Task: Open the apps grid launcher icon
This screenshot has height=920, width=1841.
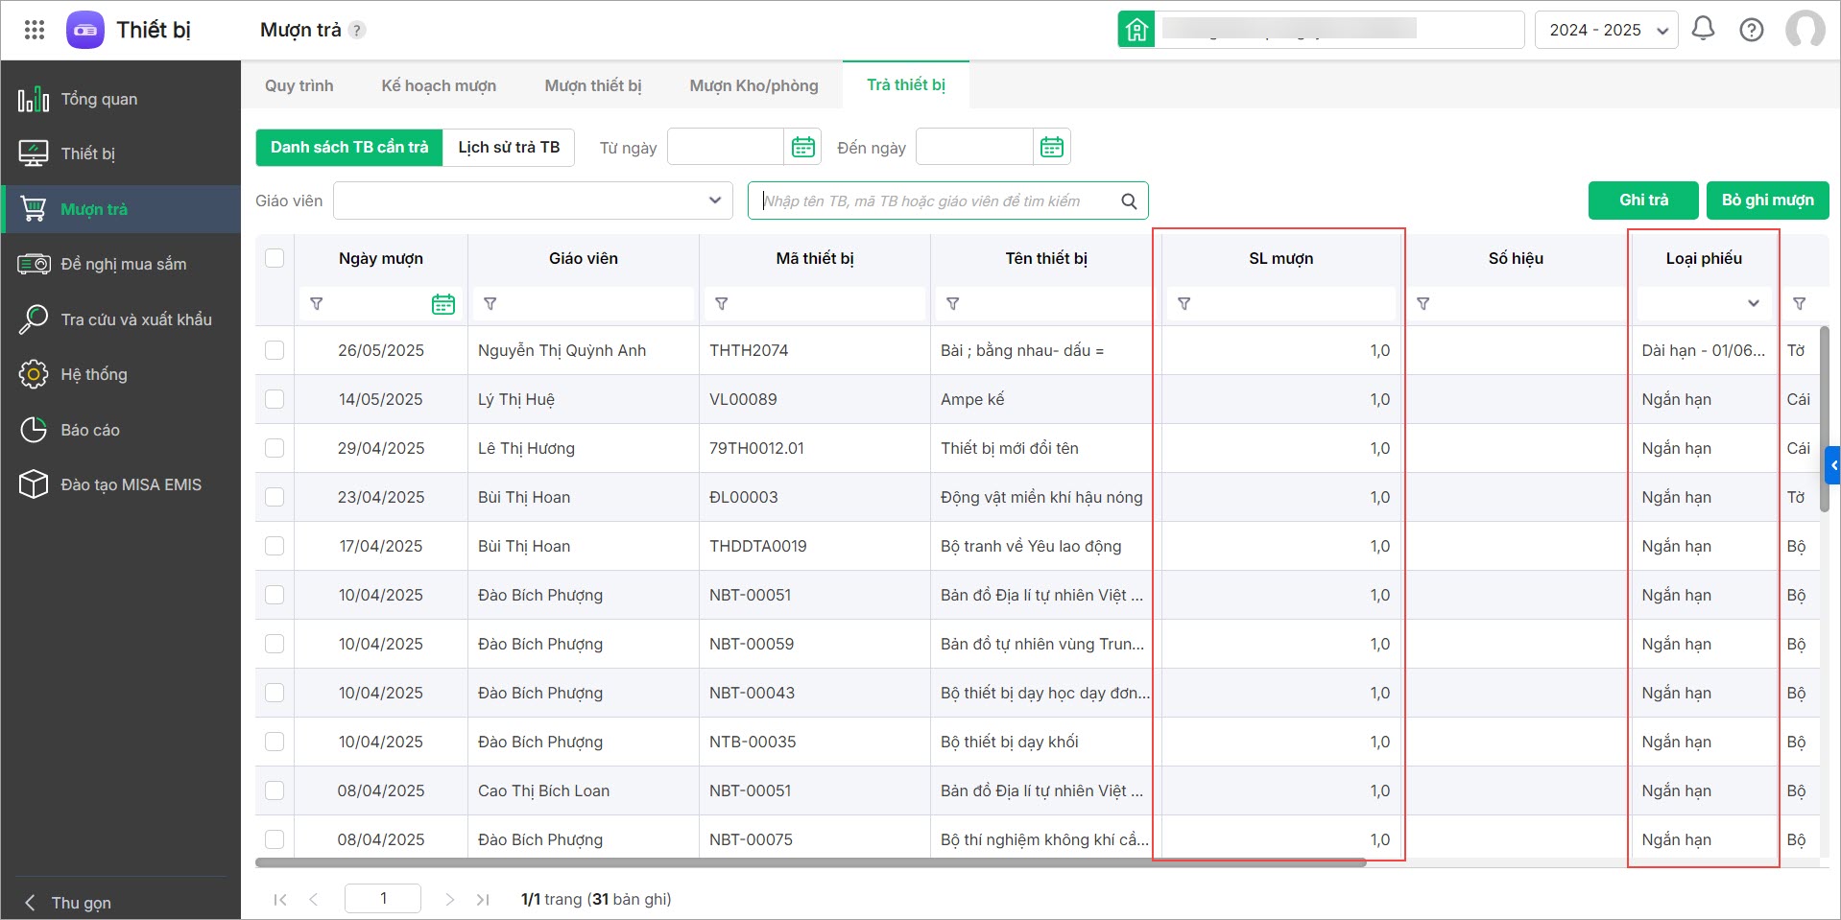Action: pyautogui.click(x=35, y=30)
